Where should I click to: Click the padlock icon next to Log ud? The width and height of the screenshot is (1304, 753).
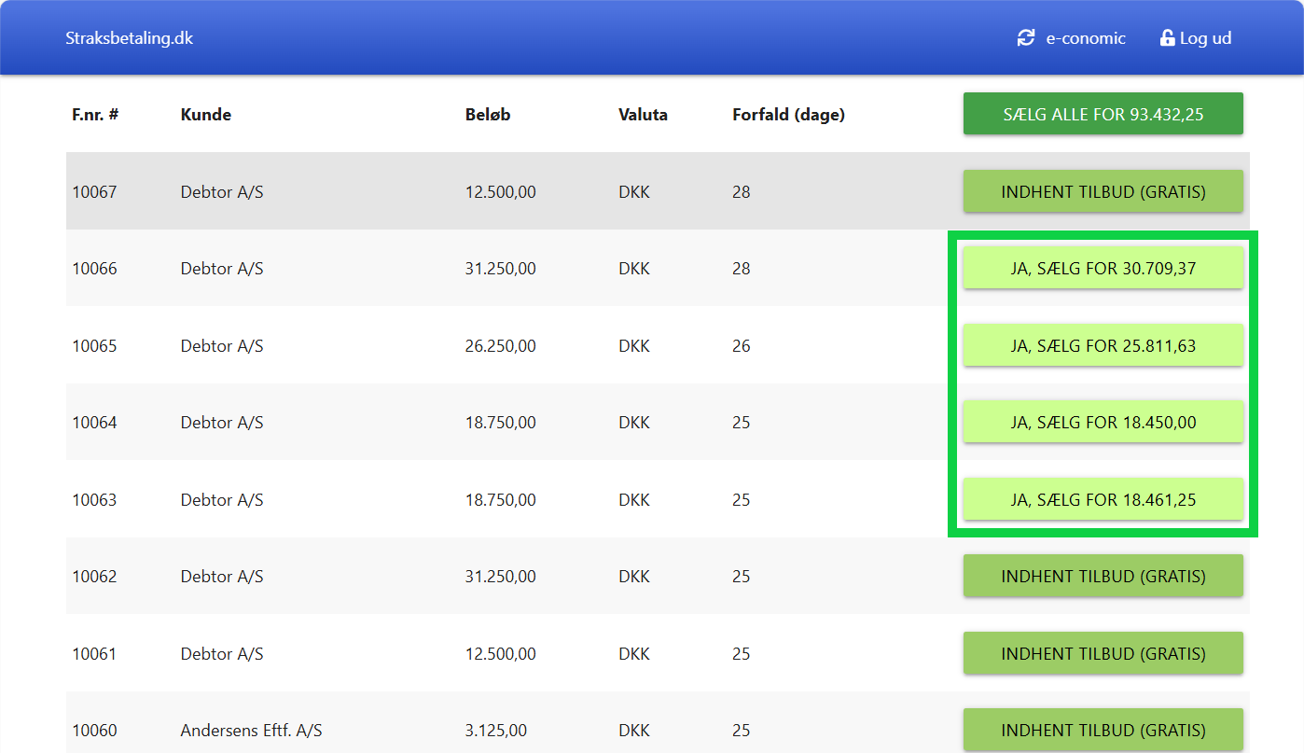click(1167, 38)
